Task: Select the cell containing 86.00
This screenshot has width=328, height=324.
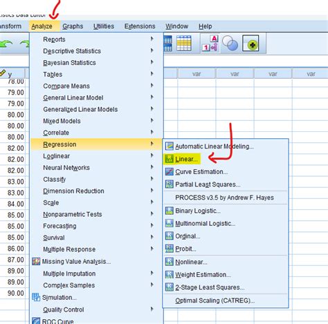Action: 13,249
